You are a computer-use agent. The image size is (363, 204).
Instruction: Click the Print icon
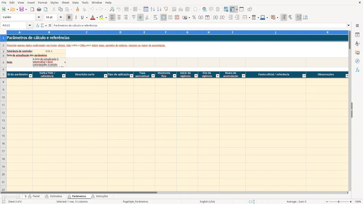coord(39,9)
